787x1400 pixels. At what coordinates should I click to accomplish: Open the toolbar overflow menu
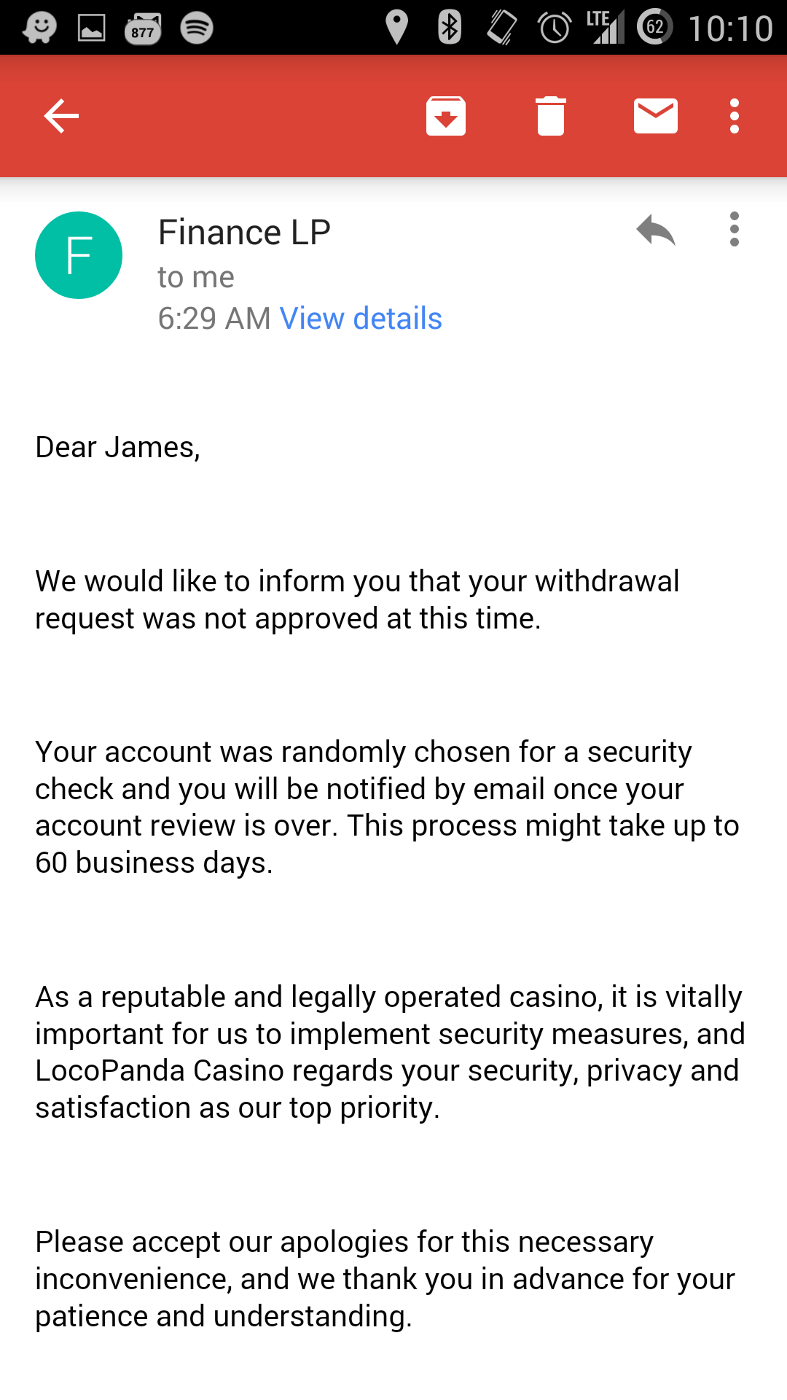(x=735, y=116)
